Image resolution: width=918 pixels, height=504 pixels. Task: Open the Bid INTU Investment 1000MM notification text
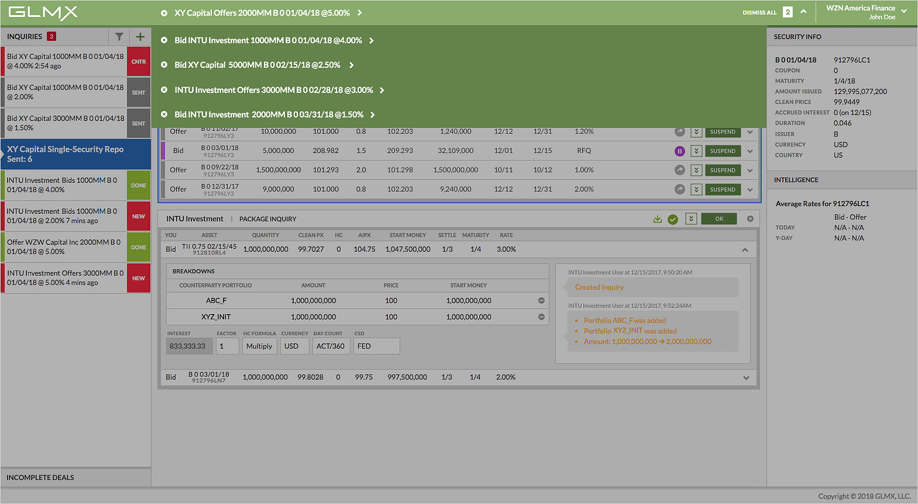268,40
